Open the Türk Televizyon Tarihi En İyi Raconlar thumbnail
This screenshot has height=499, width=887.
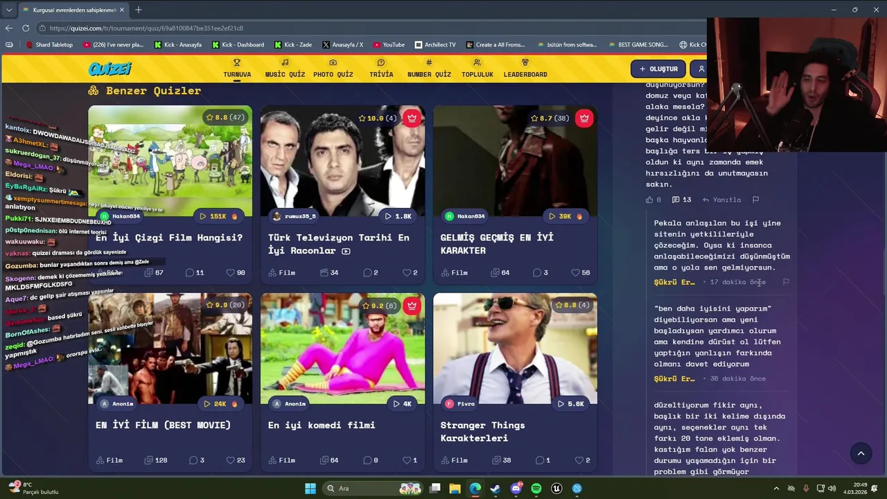click(342, 161)
